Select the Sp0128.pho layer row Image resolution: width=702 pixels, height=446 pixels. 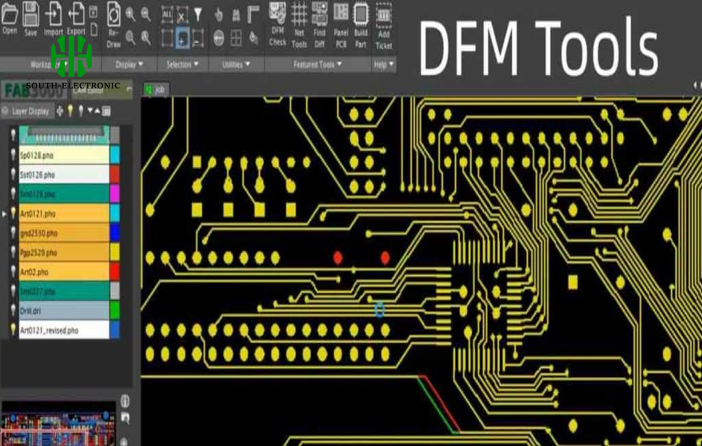(64, 156)
